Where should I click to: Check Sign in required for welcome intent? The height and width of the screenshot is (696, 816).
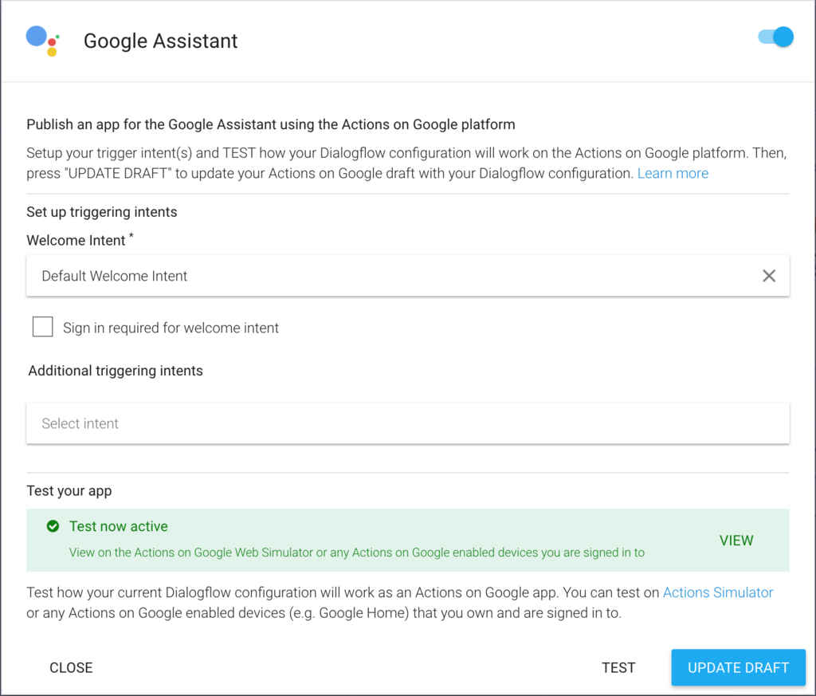(43, 327)
